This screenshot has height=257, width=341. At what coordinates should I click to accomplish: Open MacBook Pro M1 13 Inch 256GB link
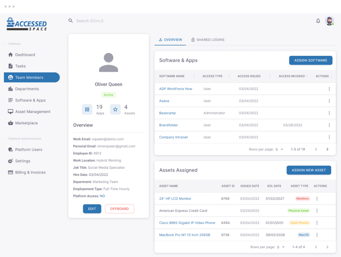pyautogui.click(x=185, y=235)
